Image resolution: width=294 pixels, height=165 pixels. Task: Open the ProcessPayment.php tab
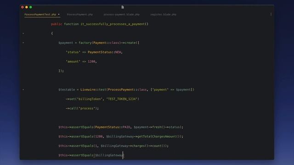pos(79,14)
